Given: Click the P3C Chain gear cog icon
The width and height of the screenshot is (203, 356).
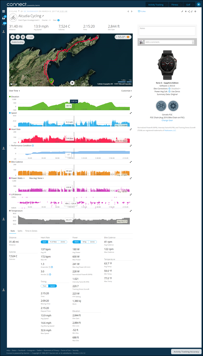Looking at the screenshot, I should pyautogui.click(x=173, y=106).
